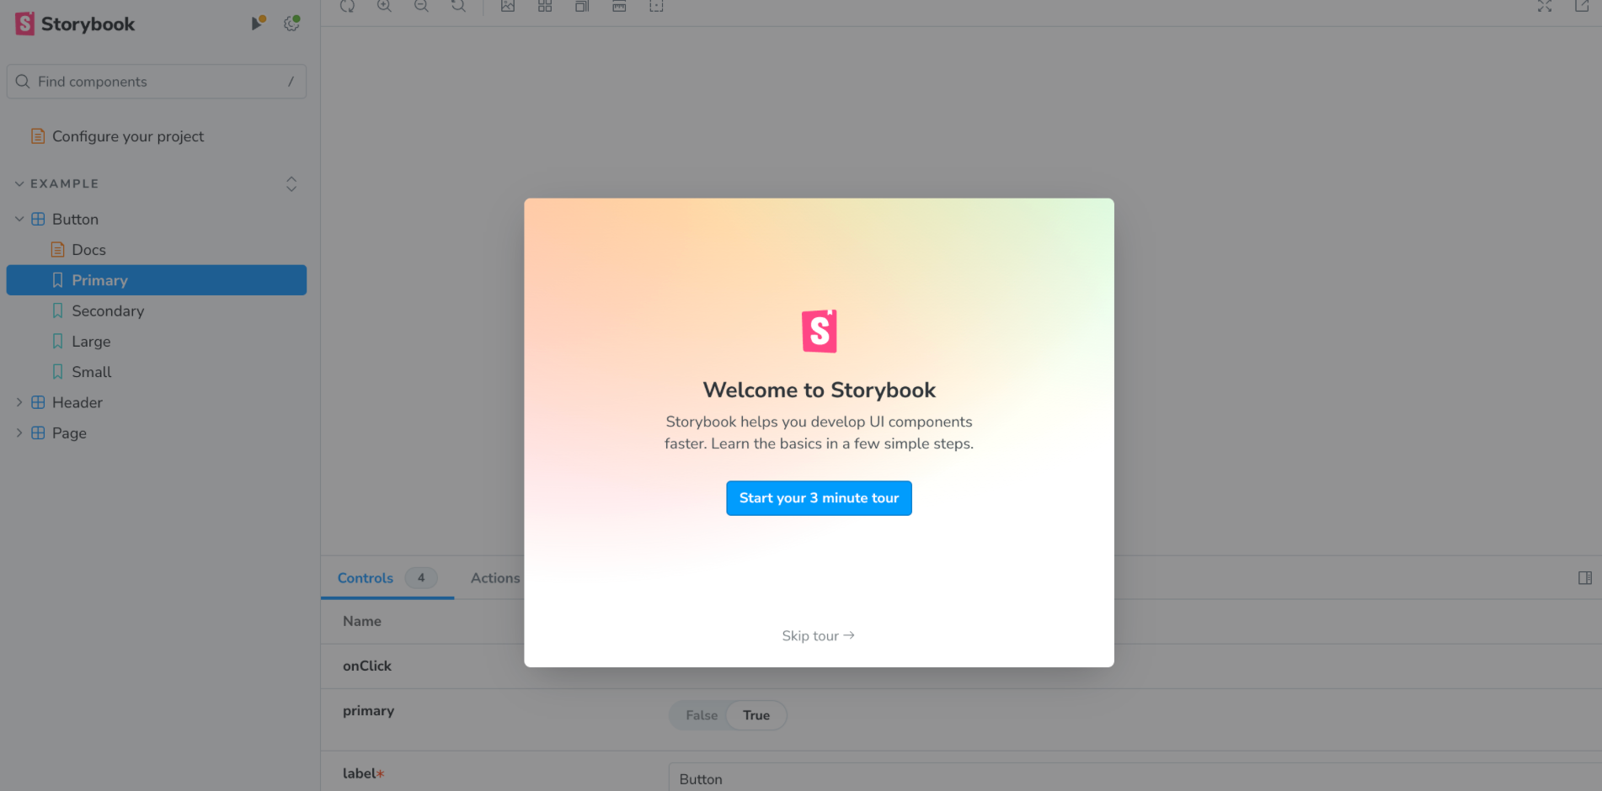1602x791 pixels.
Task: Toggle the outline toolbar icon
Action: [656, 6]
